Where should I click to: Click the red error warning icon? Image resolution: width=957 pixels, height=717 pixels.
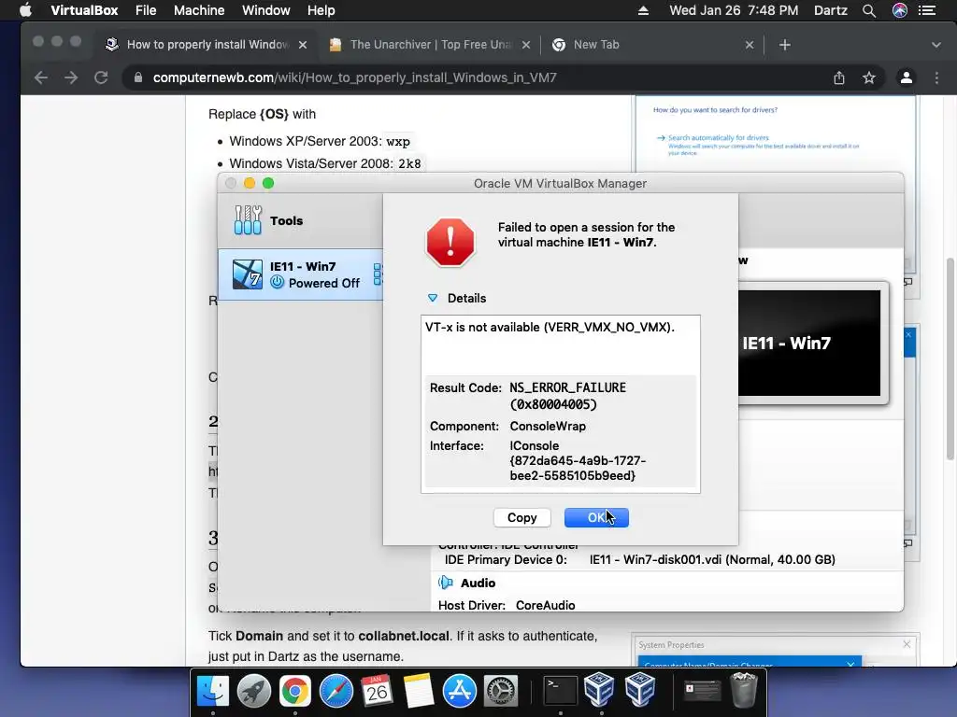[450, 242]
